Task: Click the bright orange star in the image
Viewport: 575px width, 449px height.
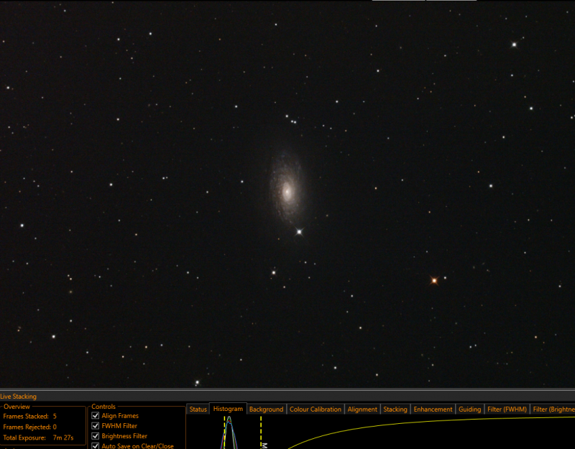Action: [x=434, y=281]
